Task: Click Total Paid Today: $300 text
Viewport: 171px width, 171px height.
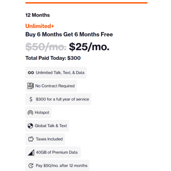Action: pos(53,58)
